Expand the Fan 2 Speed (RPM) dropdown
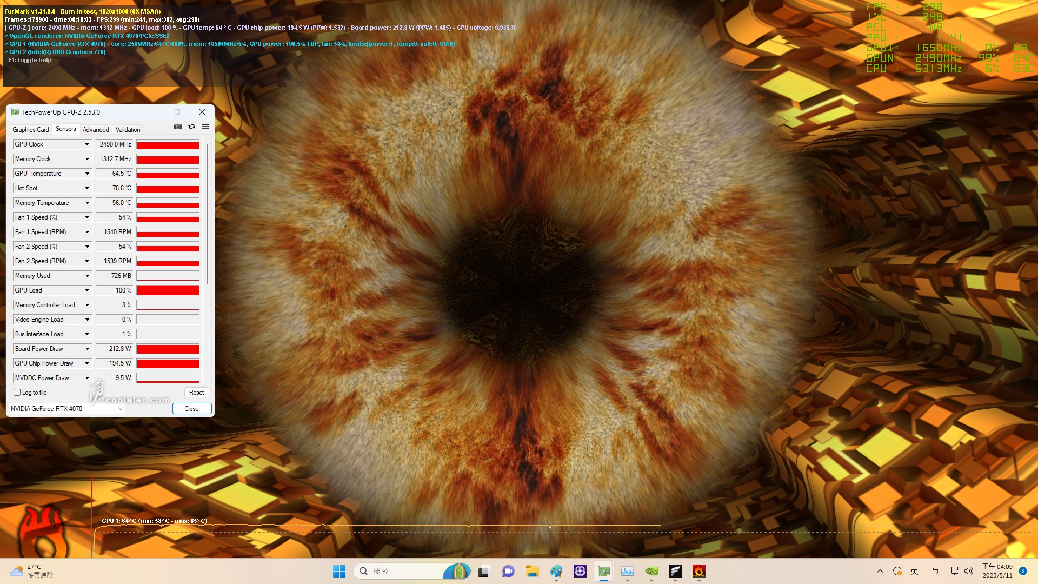This screenshot has height=584, width=1038. [x=87, y=261]
